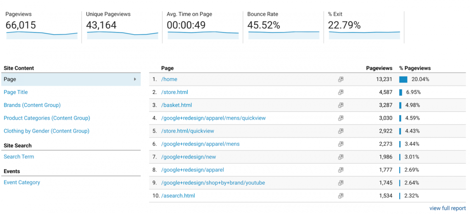Click external link icon for /basket.html
This screenshot has width=470, height=214.
click(x=341, y=105)
